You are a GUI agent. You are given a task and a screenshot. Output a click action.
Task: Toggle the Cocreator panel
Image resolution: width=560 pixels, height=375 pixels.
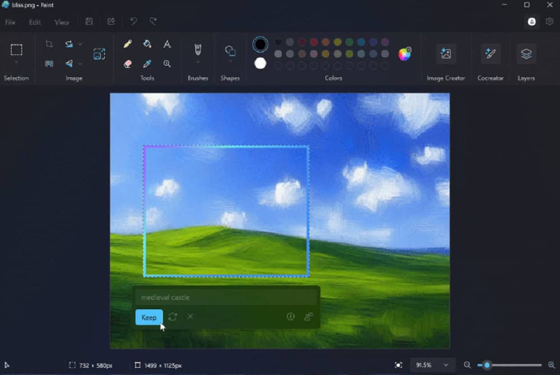click(491, 54)
